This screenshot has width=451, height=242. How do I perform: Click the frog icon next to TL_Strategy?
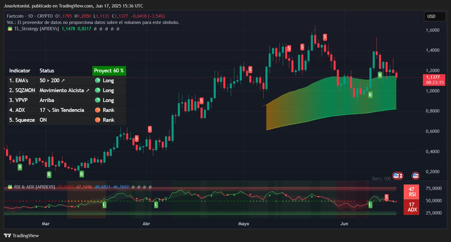tap(10, 29)
